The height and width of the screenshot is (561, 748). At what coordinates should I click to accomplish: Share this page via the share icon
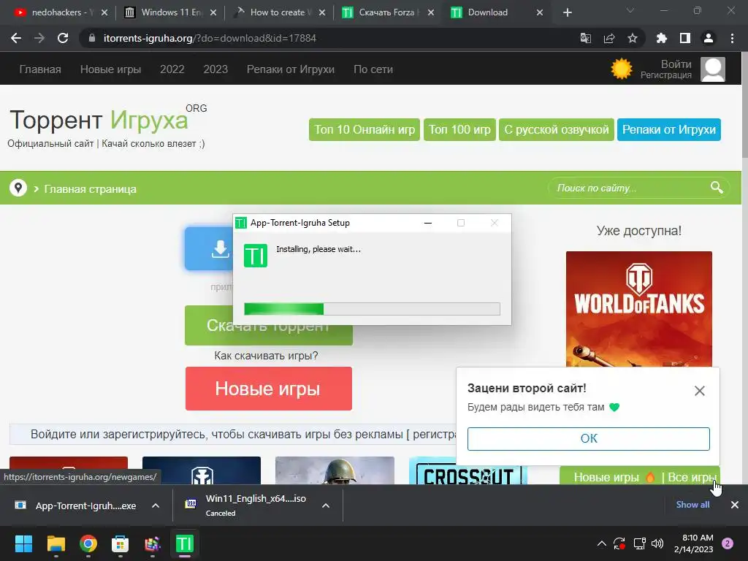coord(609,38)
